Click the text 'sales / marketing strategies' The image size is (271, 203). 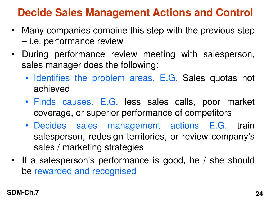point(89,147)
